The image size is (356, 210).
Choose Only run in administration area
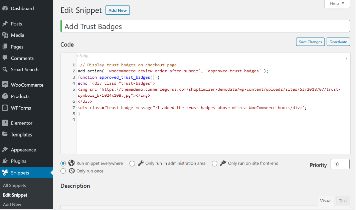(132, 163)
